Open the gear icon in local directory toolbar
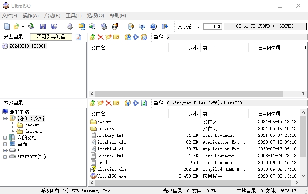This screenshot has height=194, width=308. tap(135, 103)
